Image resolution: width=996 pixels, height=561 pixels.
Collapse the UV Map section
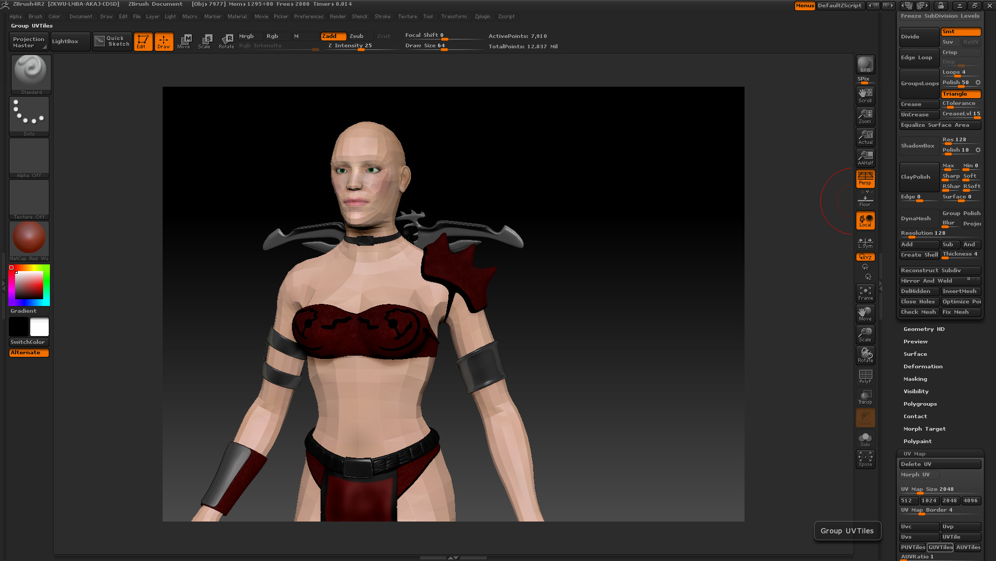click(914, 454)
